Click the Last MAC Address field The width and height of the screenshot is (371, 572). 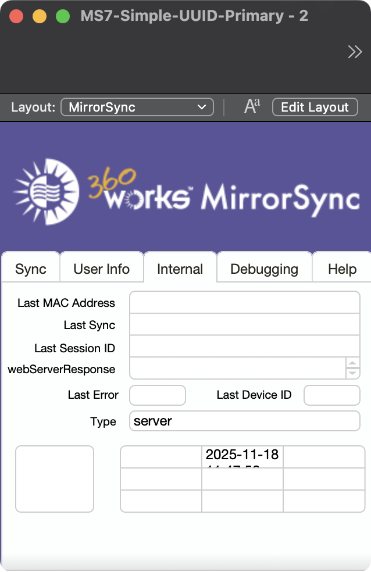(244, 302)
